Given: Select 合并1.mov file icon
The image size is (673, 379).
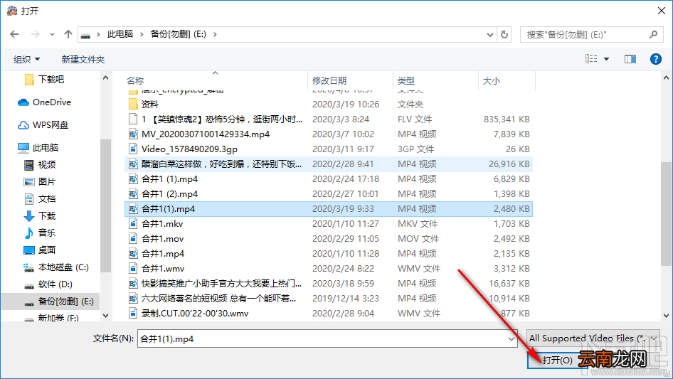Looking at the screenshot, I should [x=133, y=239].
